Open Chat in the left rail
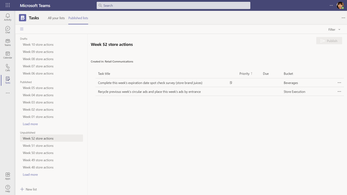 tap(7, 29)
